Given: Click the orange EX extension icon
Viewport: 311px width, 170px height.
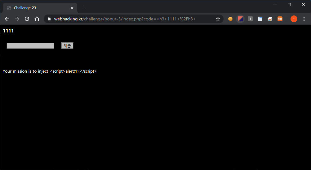Looking at the screenshot, I should tap(280, 19).
